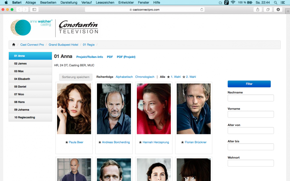Toggle the star beside Andreas Borcherding
The width and height of the screenshot is (290, 181).
pyautogui.click(x=100, y=142)
